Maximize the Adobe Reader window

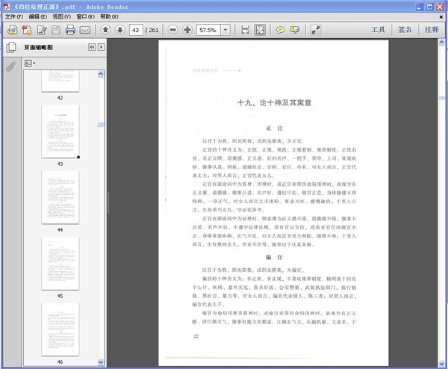(430, 7)
